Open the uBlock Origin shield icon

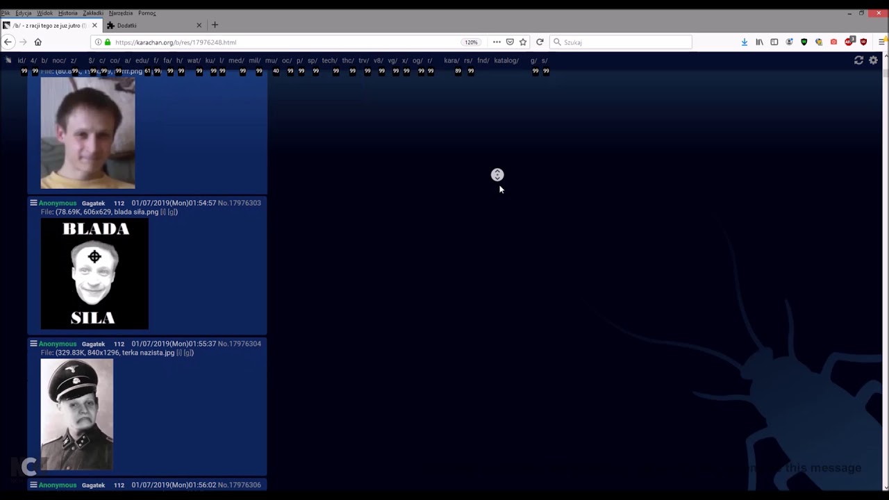(864, 42)
